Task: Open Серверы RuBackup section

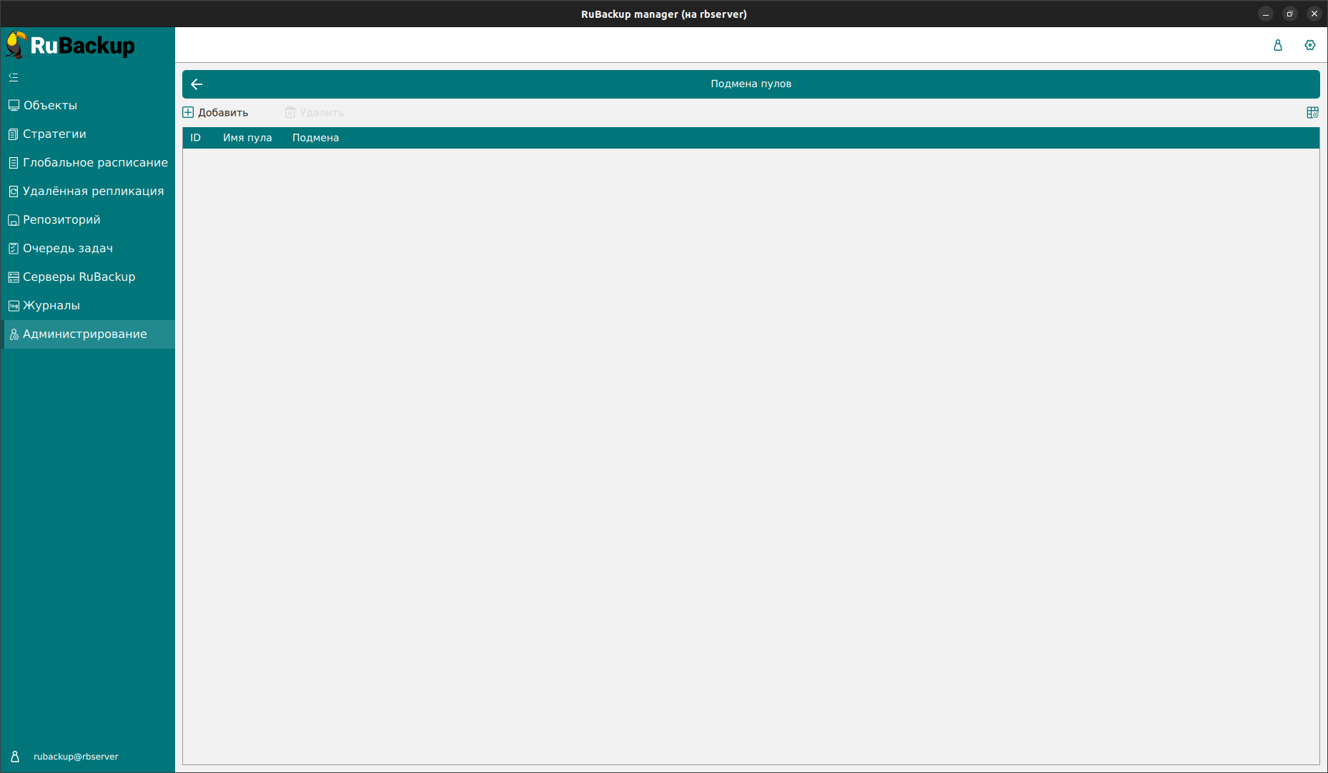Action: tap(79, 276)
